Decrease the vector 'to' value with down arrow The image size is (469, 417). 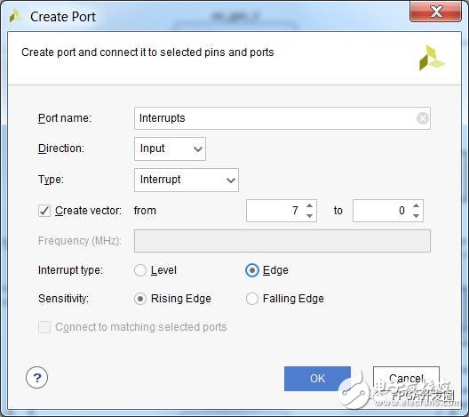[416, 215]
